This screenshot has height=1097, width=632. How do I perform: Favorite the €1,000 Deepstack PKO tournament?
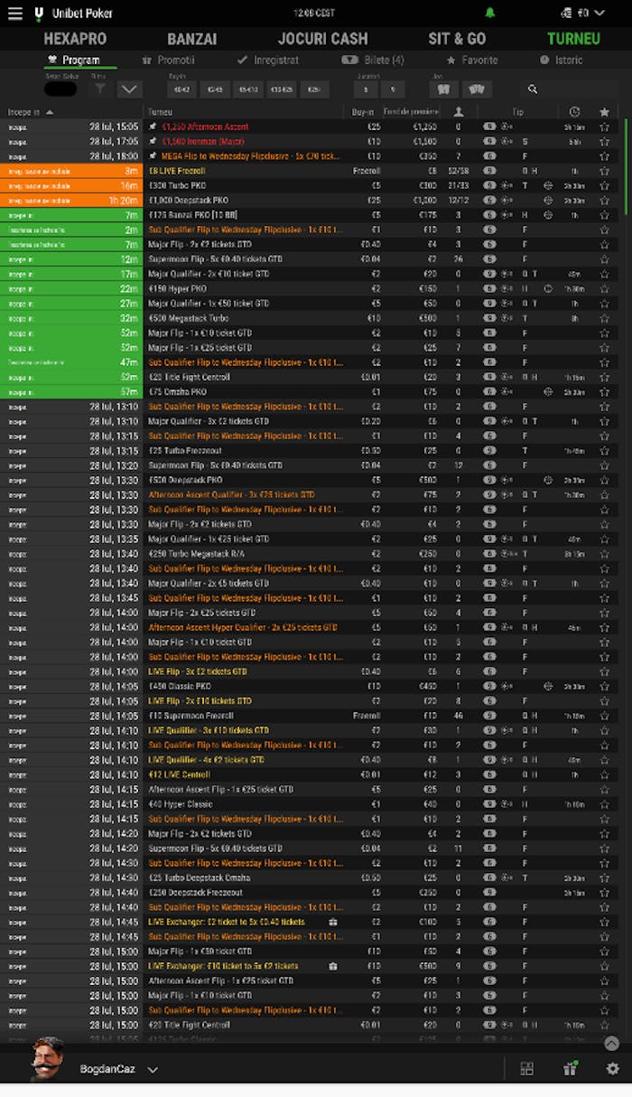(604, 201)
